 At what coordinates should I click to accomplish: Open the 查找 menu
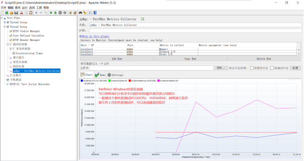[18, 8]
